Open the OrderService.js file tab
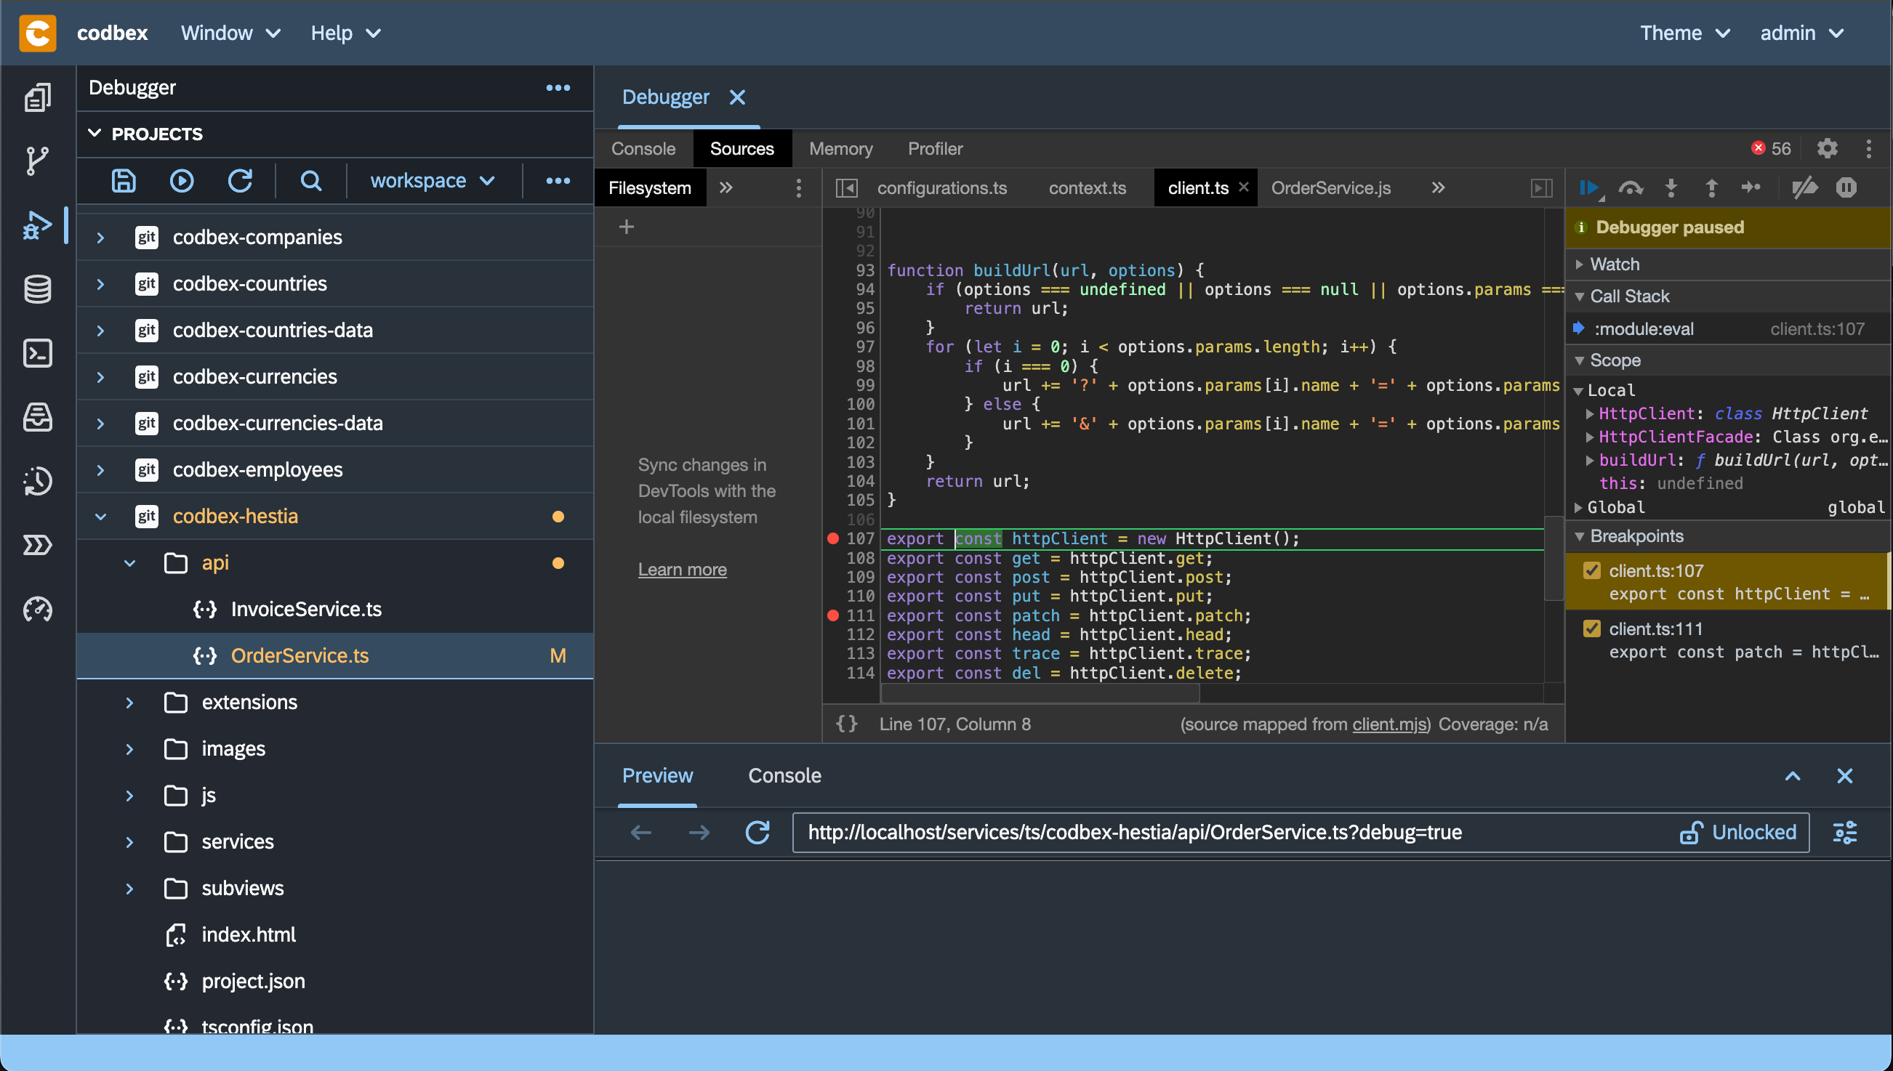The height and width of the screenshot is (1071, 1893). coord(1330,188)
